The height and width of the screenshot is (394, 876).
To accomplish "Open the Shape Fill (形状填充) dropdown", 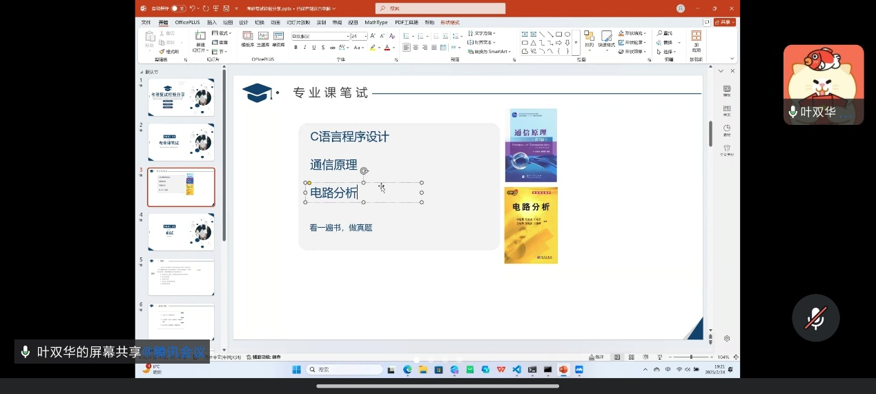I will pyautogui.click(x=633, y=33).
